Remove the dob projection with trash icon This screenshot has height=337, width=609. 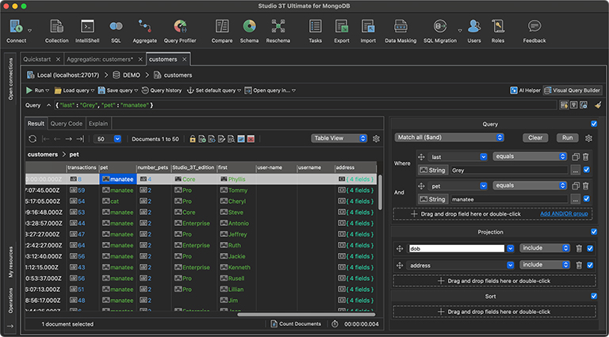[x=579, y=248]
